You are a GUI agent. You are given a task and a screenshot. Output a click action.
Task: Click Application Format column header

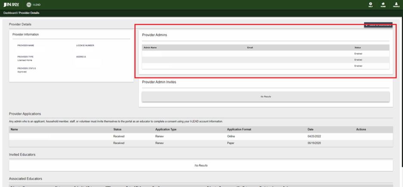tap(239, 129)
